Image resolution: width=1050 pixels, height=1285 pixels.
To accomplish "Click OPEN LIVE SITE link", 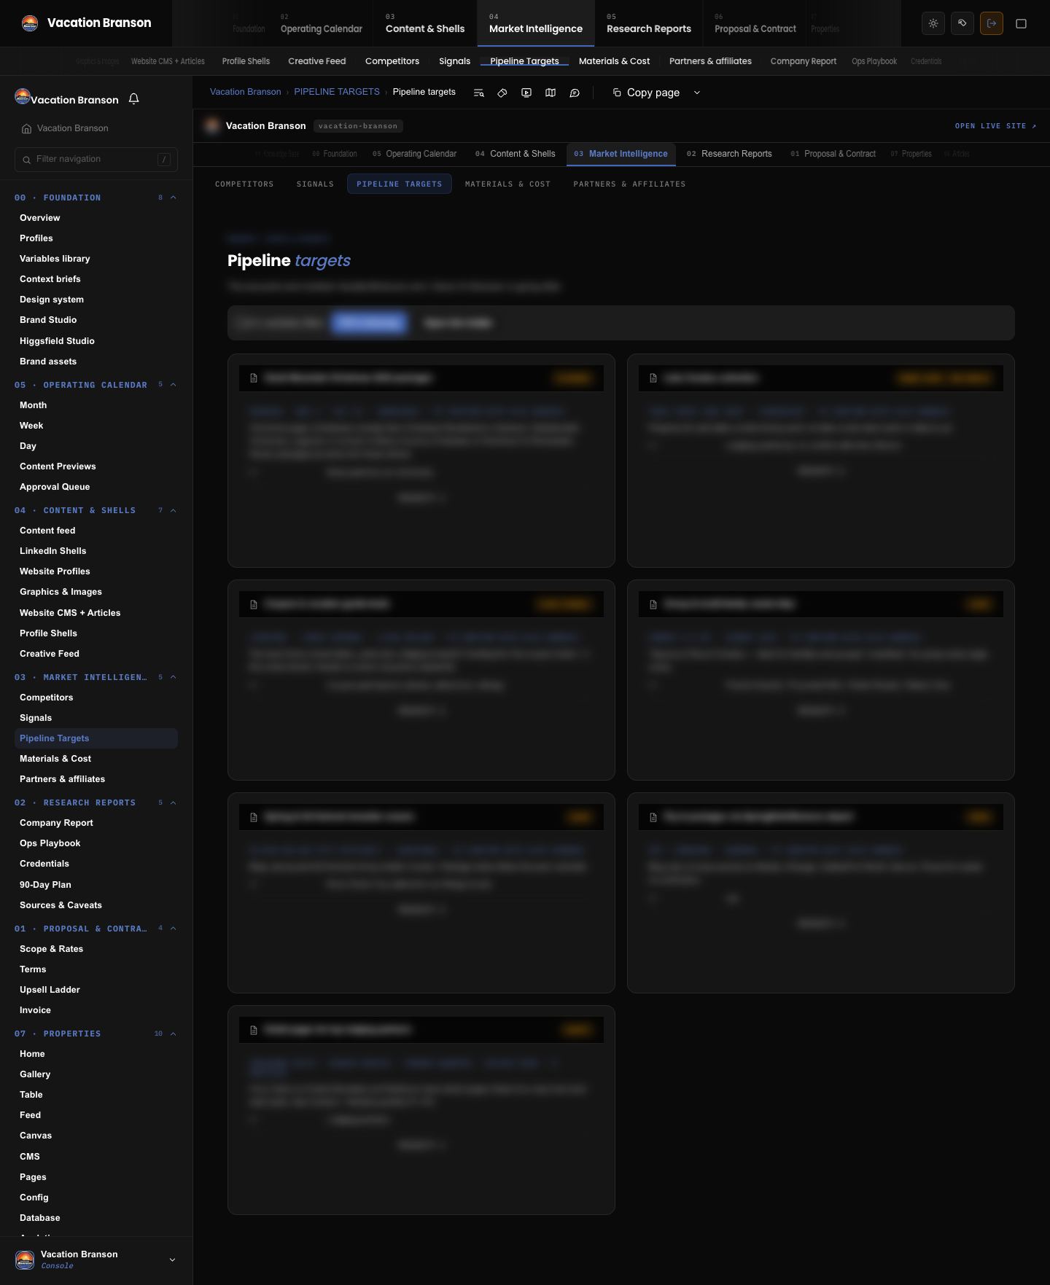I will (x=995, y=126).
